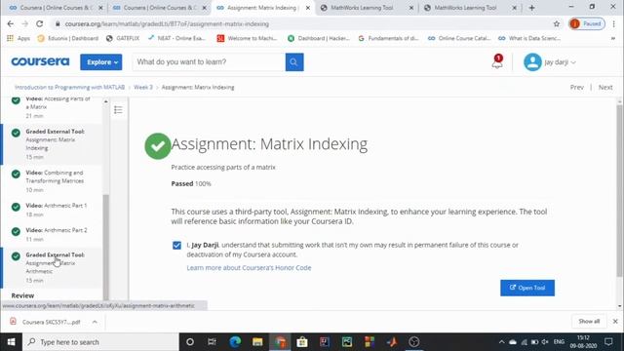Switch to second Coursera browser tab
Viewport: 624px width, 351px height.
160,8
